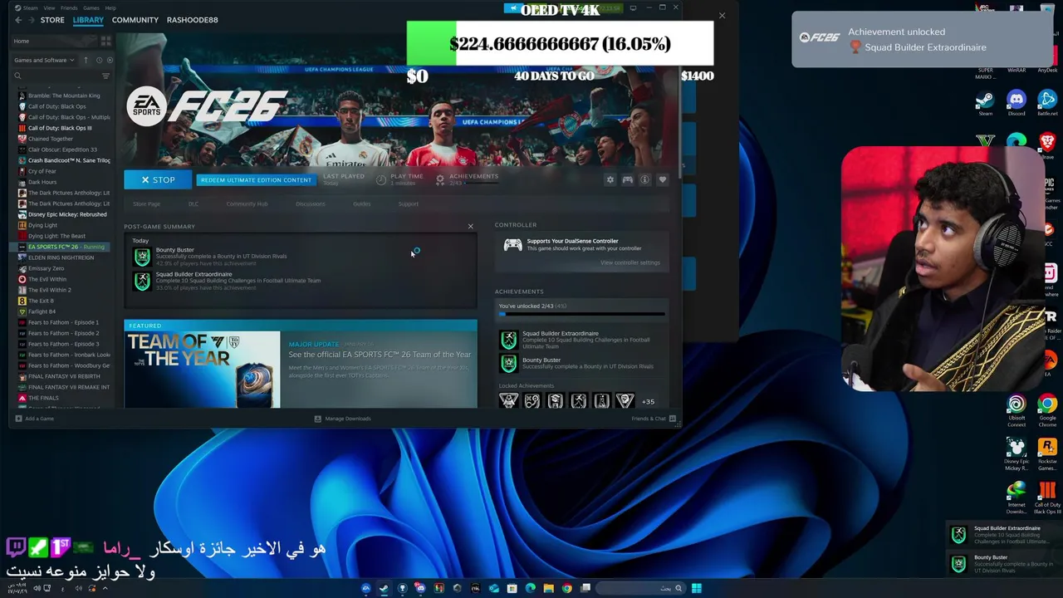Open the Community Hub link
This screenshot has width=1063, height=598.
pyautogui.click(x=247, y=203)
